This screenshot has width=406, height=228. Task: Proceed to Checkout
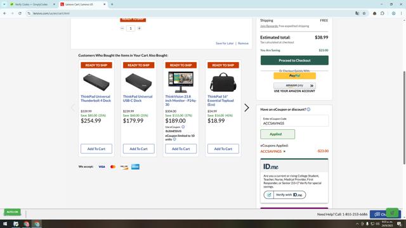click(294, 60)
